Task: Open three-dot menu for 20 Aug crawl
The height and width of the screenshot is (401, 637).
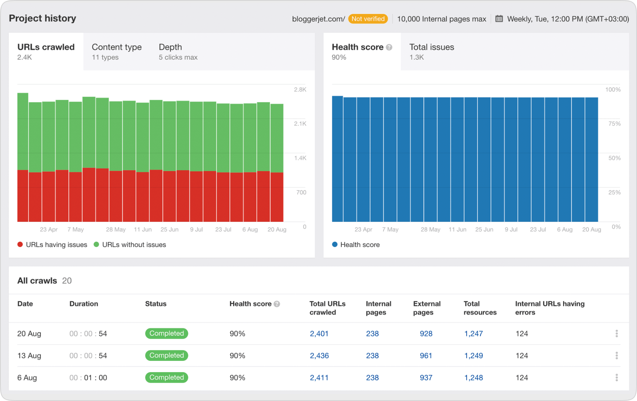Action: [x=617, y=334]
